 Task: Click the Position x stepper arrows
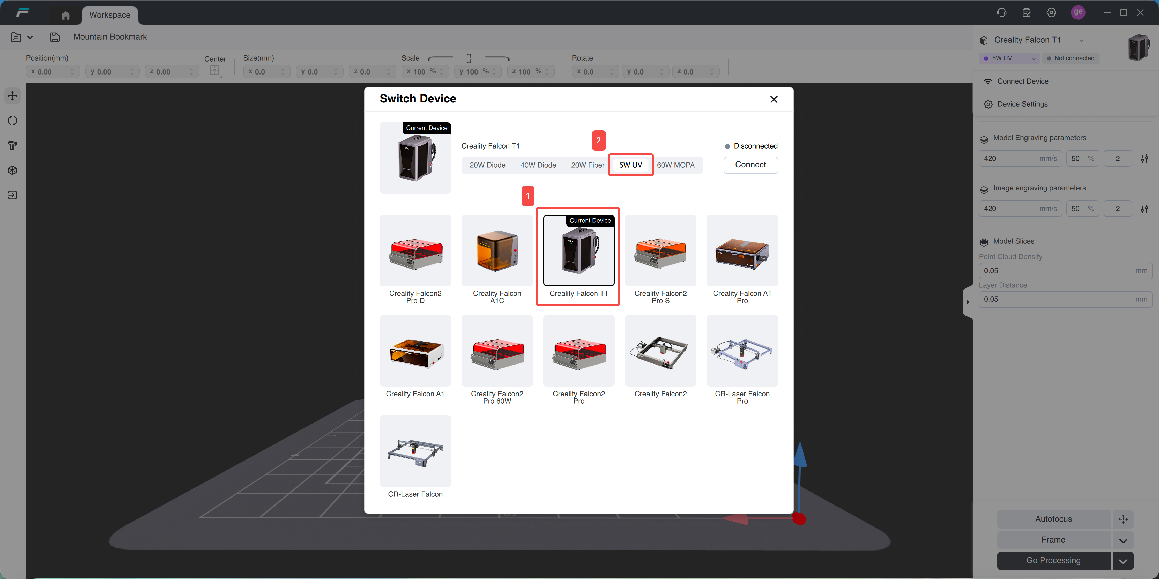[x=72, y=71]
